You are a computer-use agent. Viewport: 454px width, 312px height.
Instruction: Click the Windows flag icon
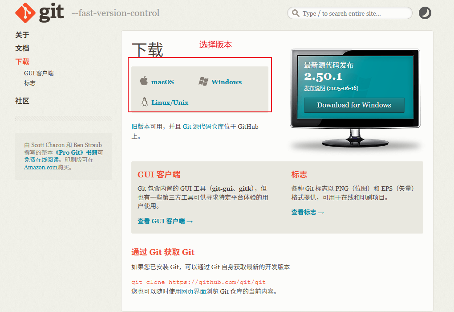coord(203,82)
